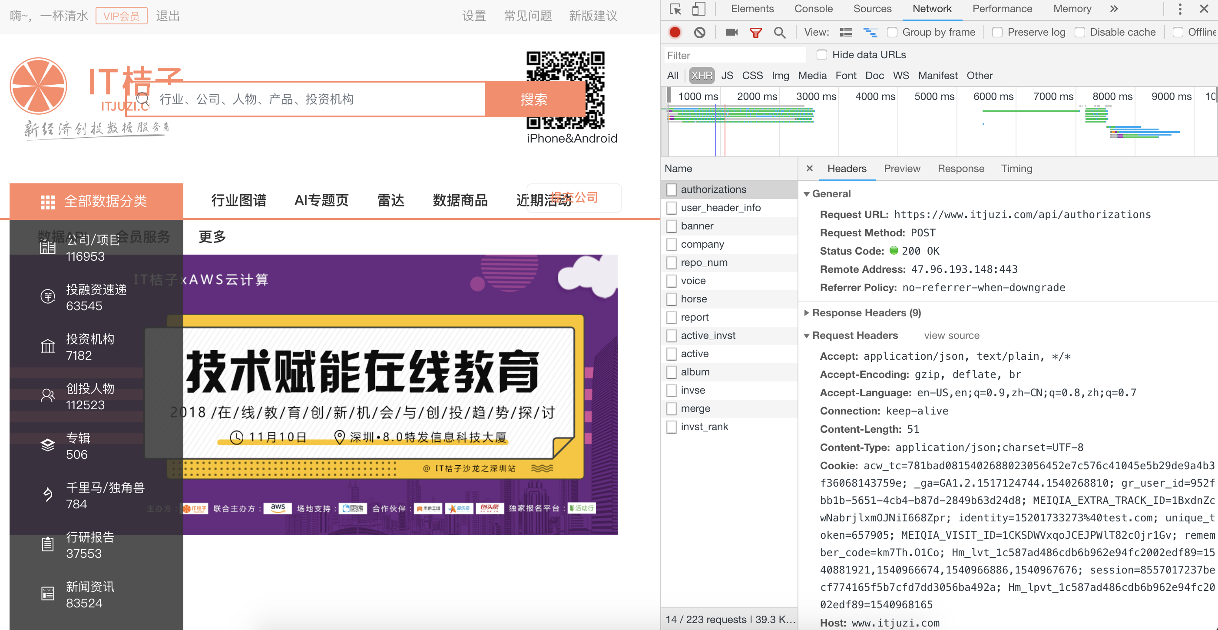Viewport: 1218px width, 630px height.
Task: Open the Preview tab of the request
Action: click(x=902, y=169)
